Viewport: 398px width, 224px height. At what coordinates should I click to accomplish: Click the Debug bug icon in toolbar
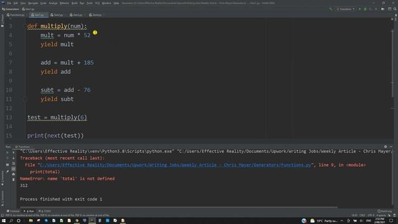pyautogui.click(x=365, y=9)
